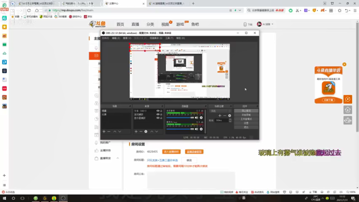Open the AC user account dropdown on Douyu
The image size is (359, 202).
pyautogui.click(x=265, y=24)
